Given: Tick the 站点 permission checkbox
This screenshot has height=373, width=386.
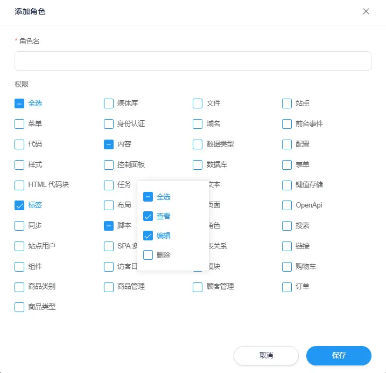Looking at the screenshot, I should click(x=287, y=103).
